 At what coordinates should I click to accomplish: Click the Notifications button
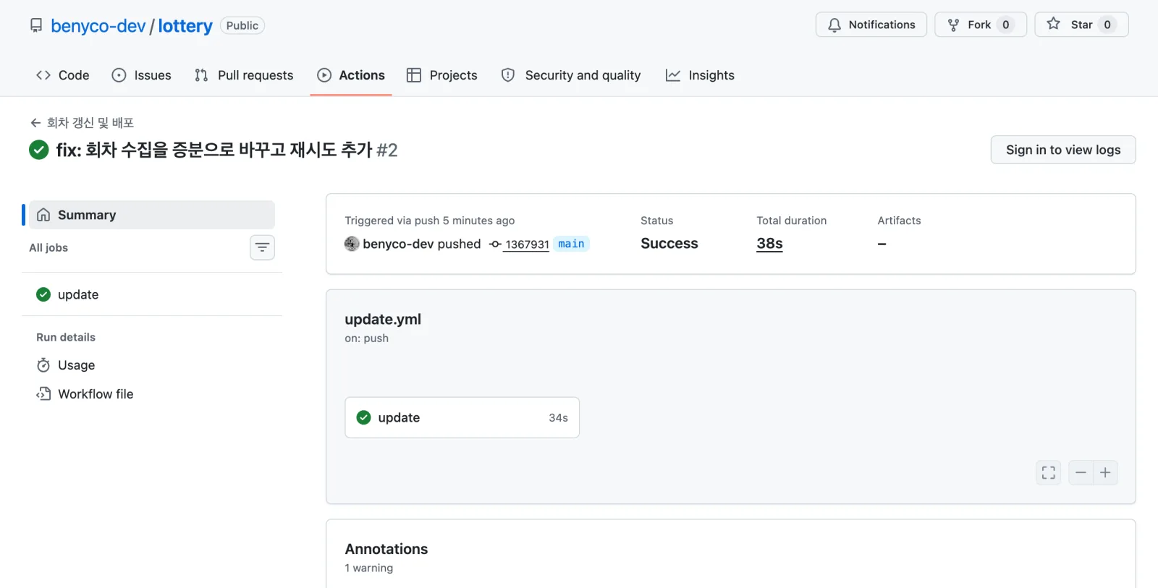click(871, 25)
